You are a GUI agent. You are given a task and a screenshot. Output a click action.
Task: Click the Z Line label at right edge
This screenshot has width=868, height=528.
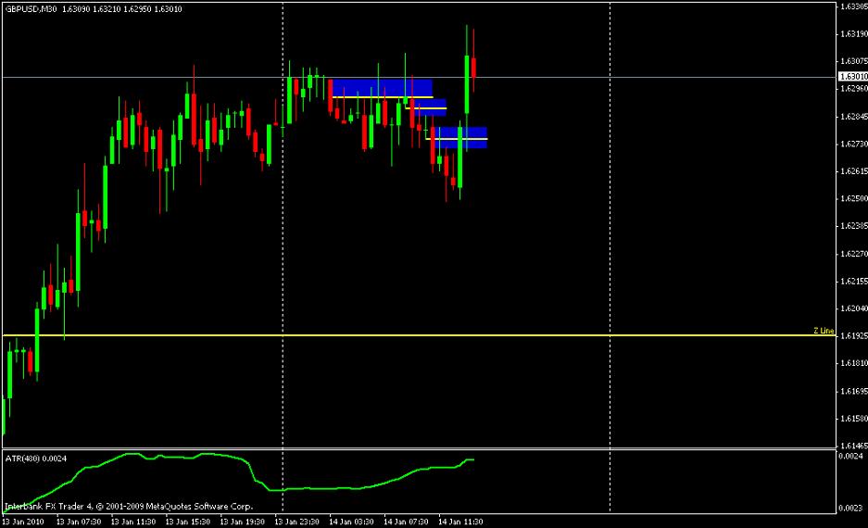tap(824, 331)
